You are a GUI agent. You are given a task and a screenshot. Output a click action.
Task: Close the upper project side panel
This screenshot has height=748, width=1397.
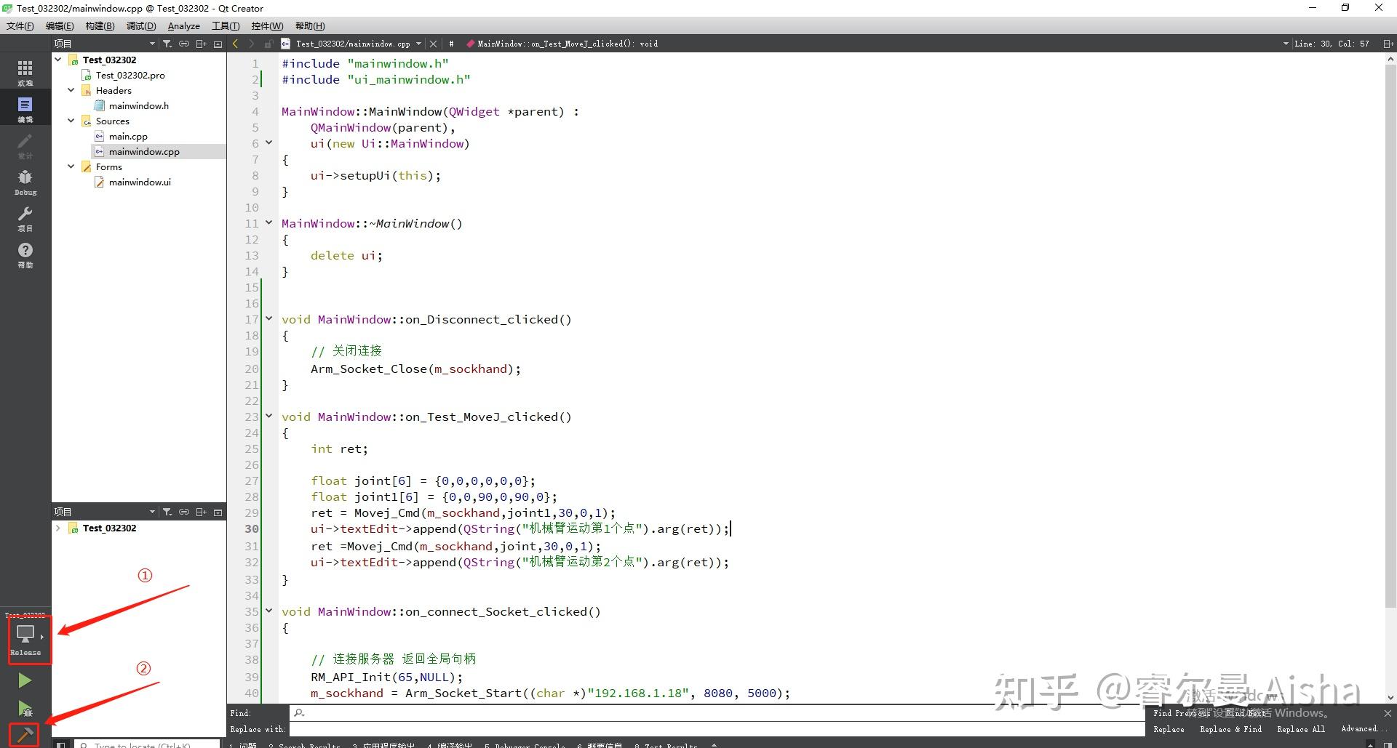[x=218, y=44]
